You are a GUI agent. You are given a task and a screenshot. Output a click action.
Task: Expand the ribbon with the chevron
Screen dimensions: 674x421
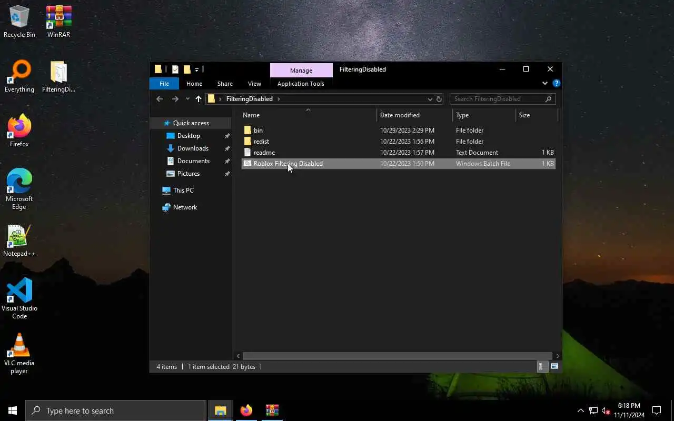(x=545, y=84)
